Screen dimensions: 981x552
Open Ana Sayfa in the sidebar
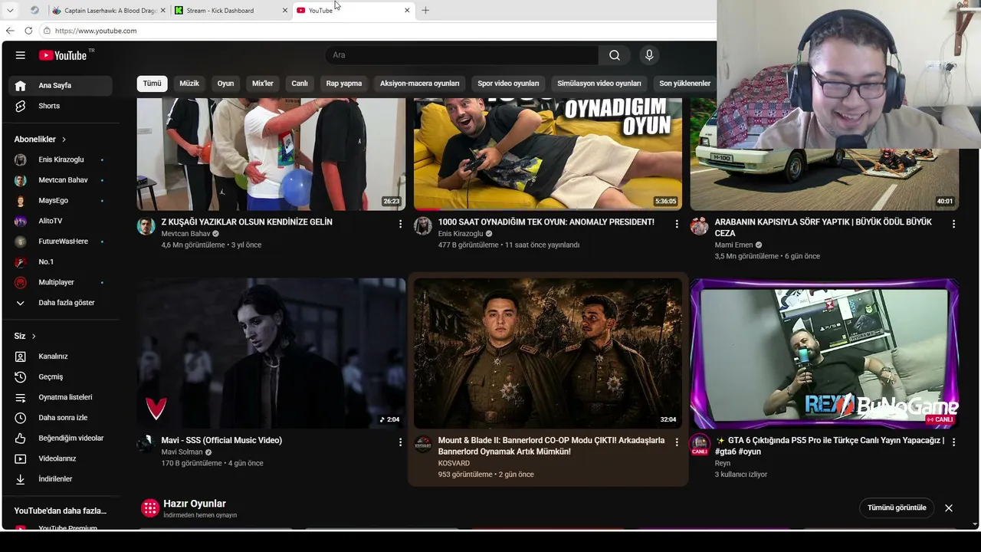(x=60, y=85)
